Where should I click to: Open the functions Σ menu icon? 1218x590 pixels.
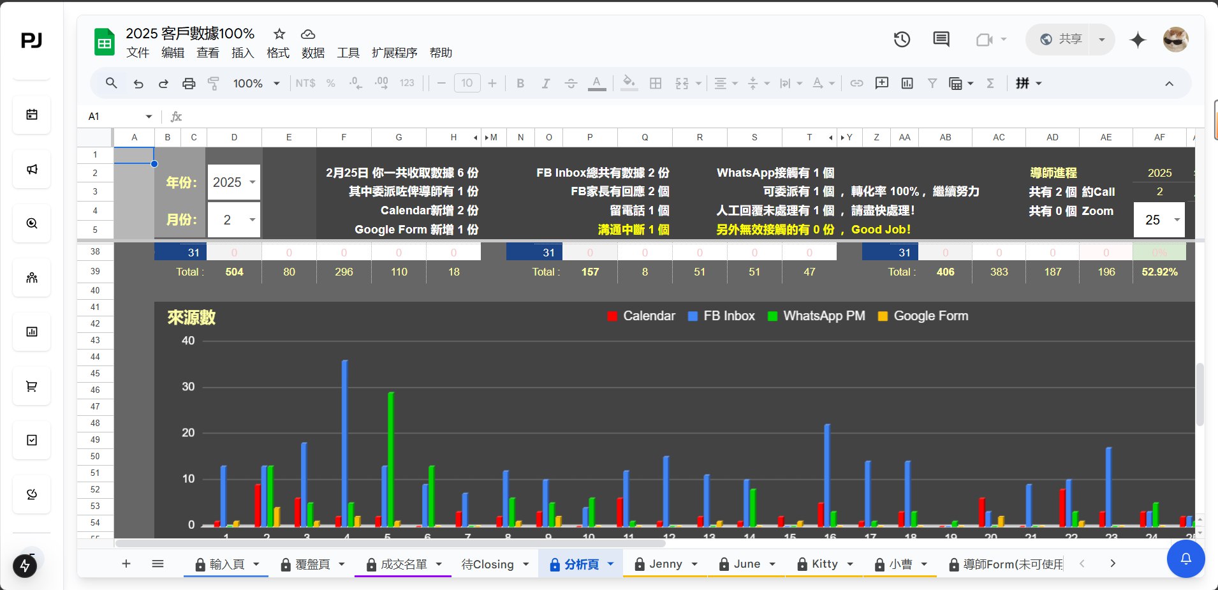tap(990, 83)
